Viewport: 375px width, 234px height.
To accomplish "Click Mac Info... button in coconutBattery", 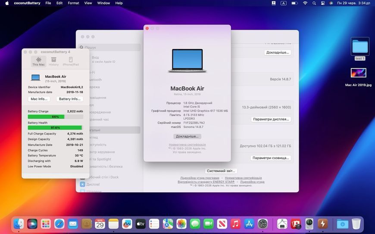I will [39, 99].
